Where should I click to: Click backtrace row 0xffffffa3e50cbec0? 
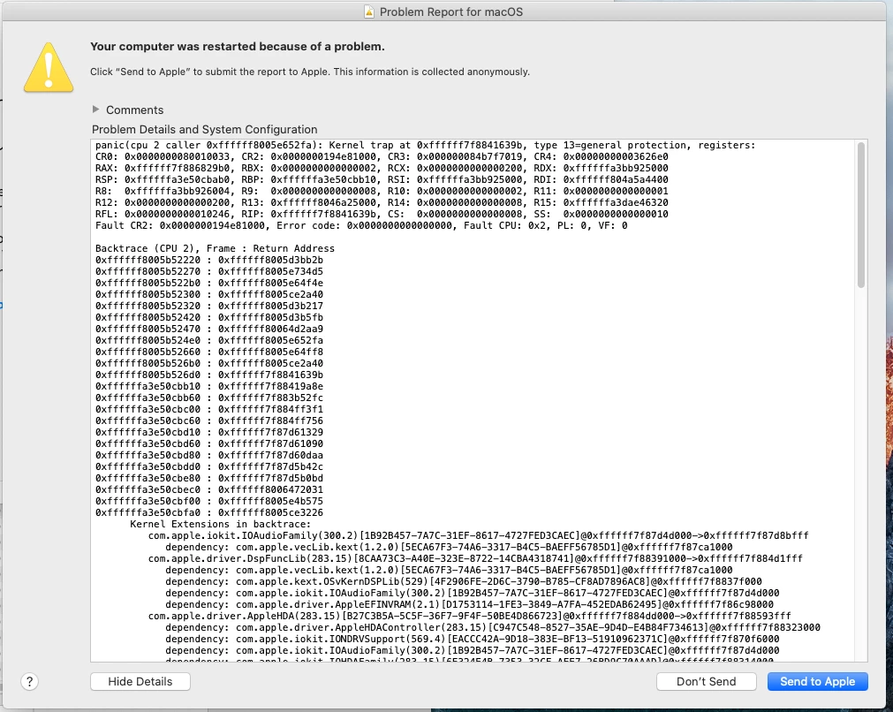209,490
